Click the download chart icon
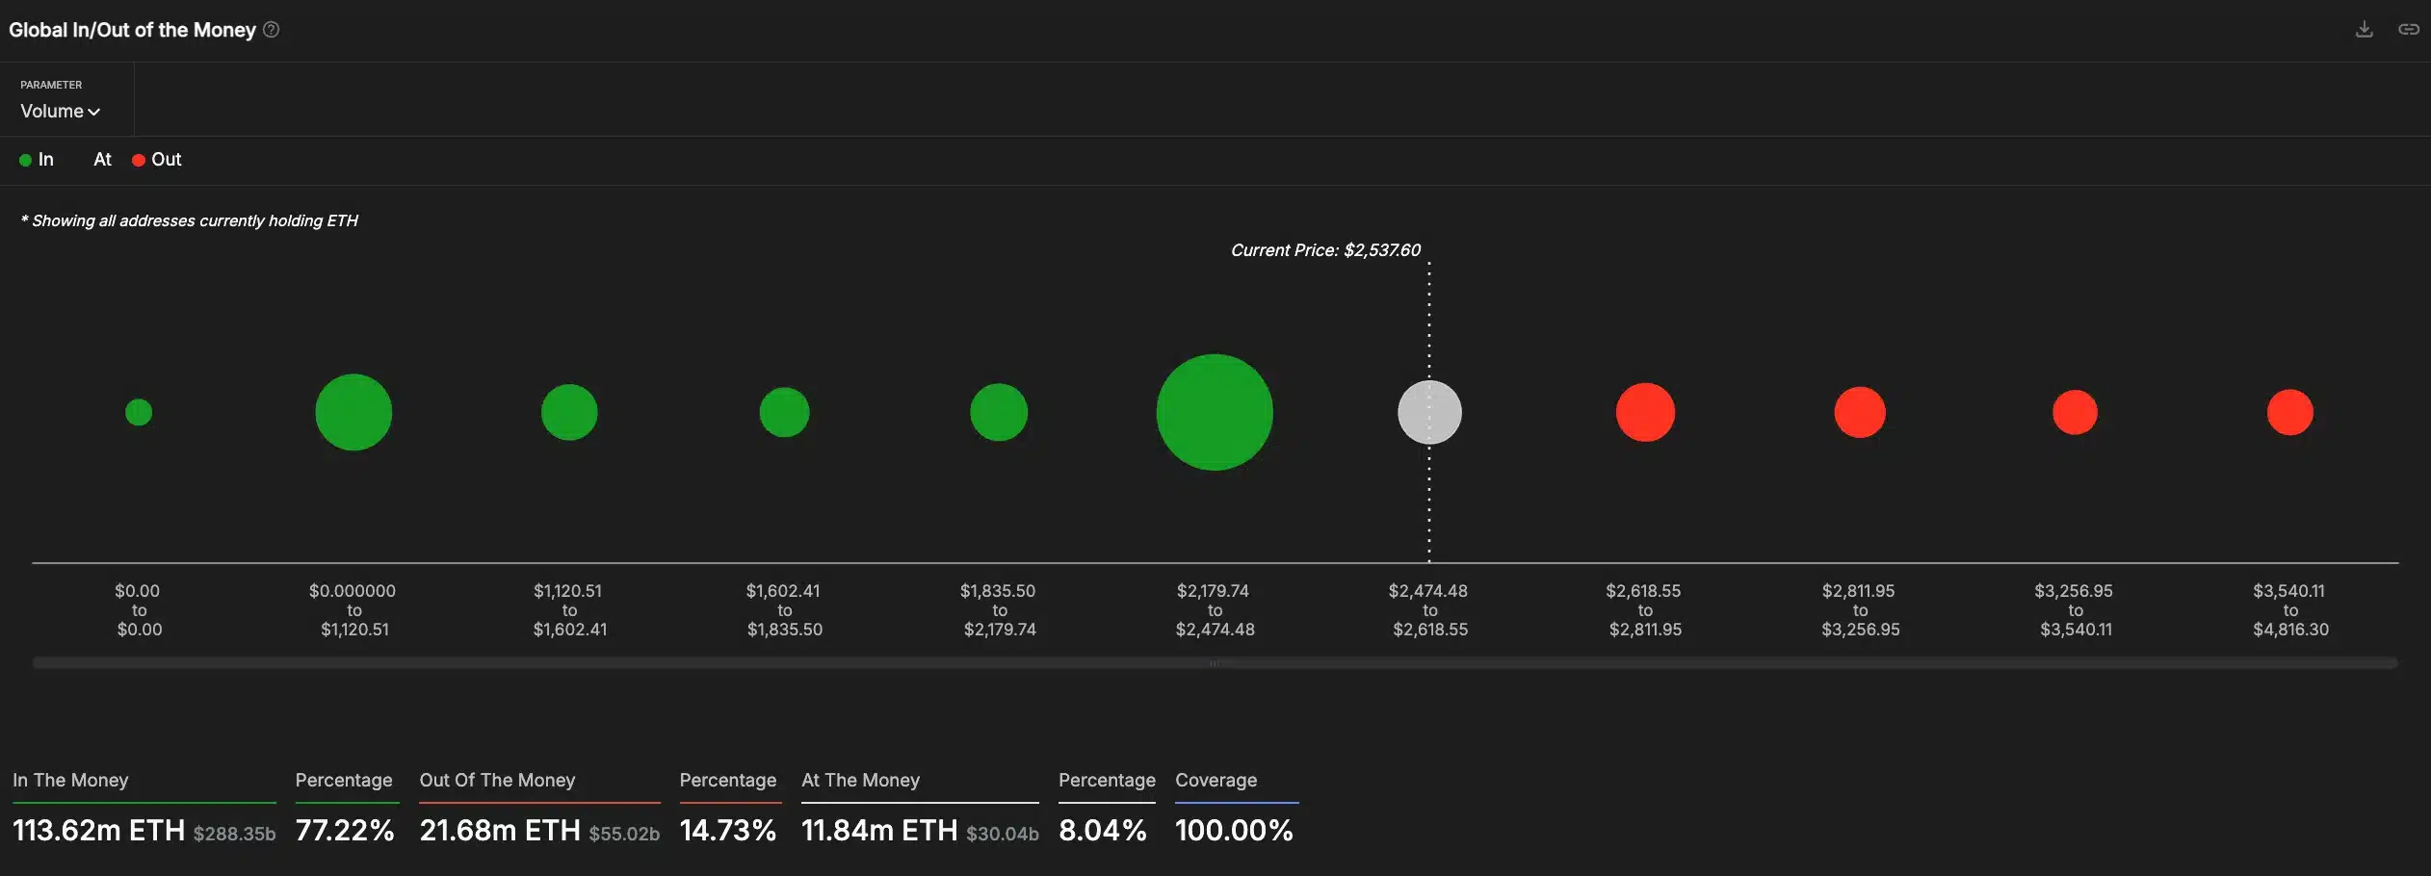This screenshot has width=2431, height=876. point(2364,30)
